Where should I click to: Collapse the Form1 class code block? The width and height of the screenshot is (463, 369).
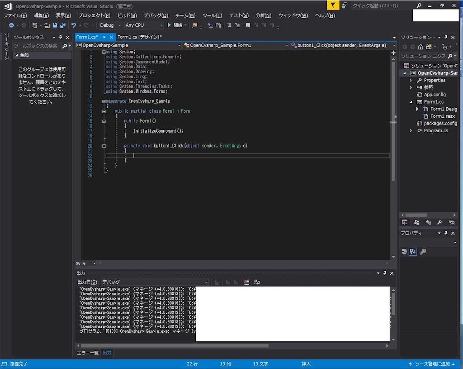[x=104, y=111]
